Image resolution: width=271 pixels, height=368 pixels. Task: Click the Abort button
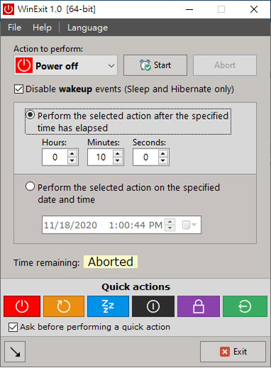[225, 65]
